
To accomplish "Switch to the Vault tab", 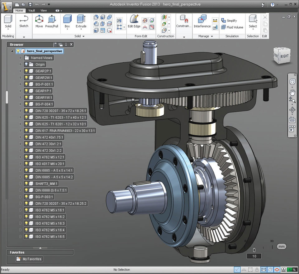I will (32, 10).
